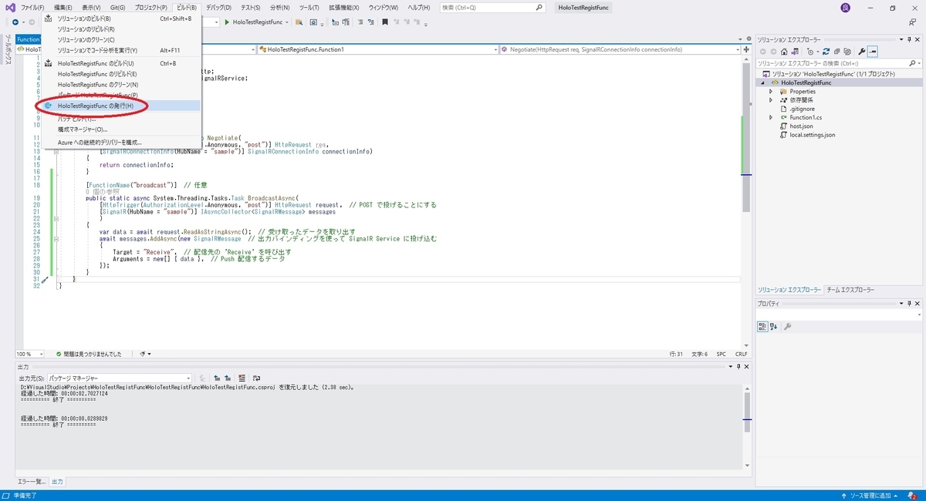Click Solution Explorer's Sync with Active Document icon
The image size is (926, 501).
[x=795, y=52]
